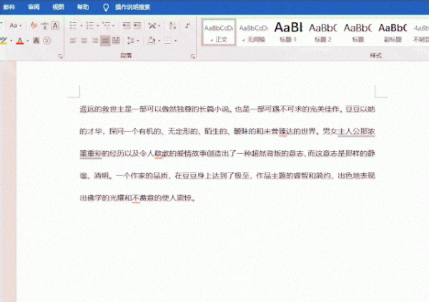Screen dimensions: 429x302
Task: Apply paragraph borders icon
Action: point(167,41)
